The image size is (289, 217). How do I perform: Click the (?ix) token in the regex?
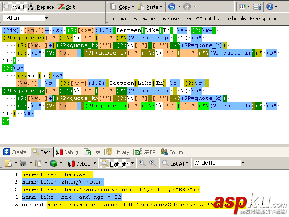tap(11, 30)
